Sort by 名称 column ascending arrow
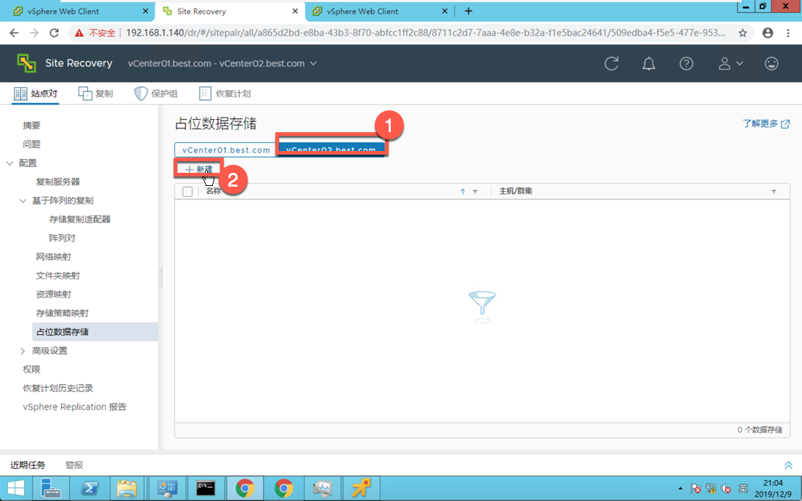The image size is (802, 501). (x=462, y=191)
